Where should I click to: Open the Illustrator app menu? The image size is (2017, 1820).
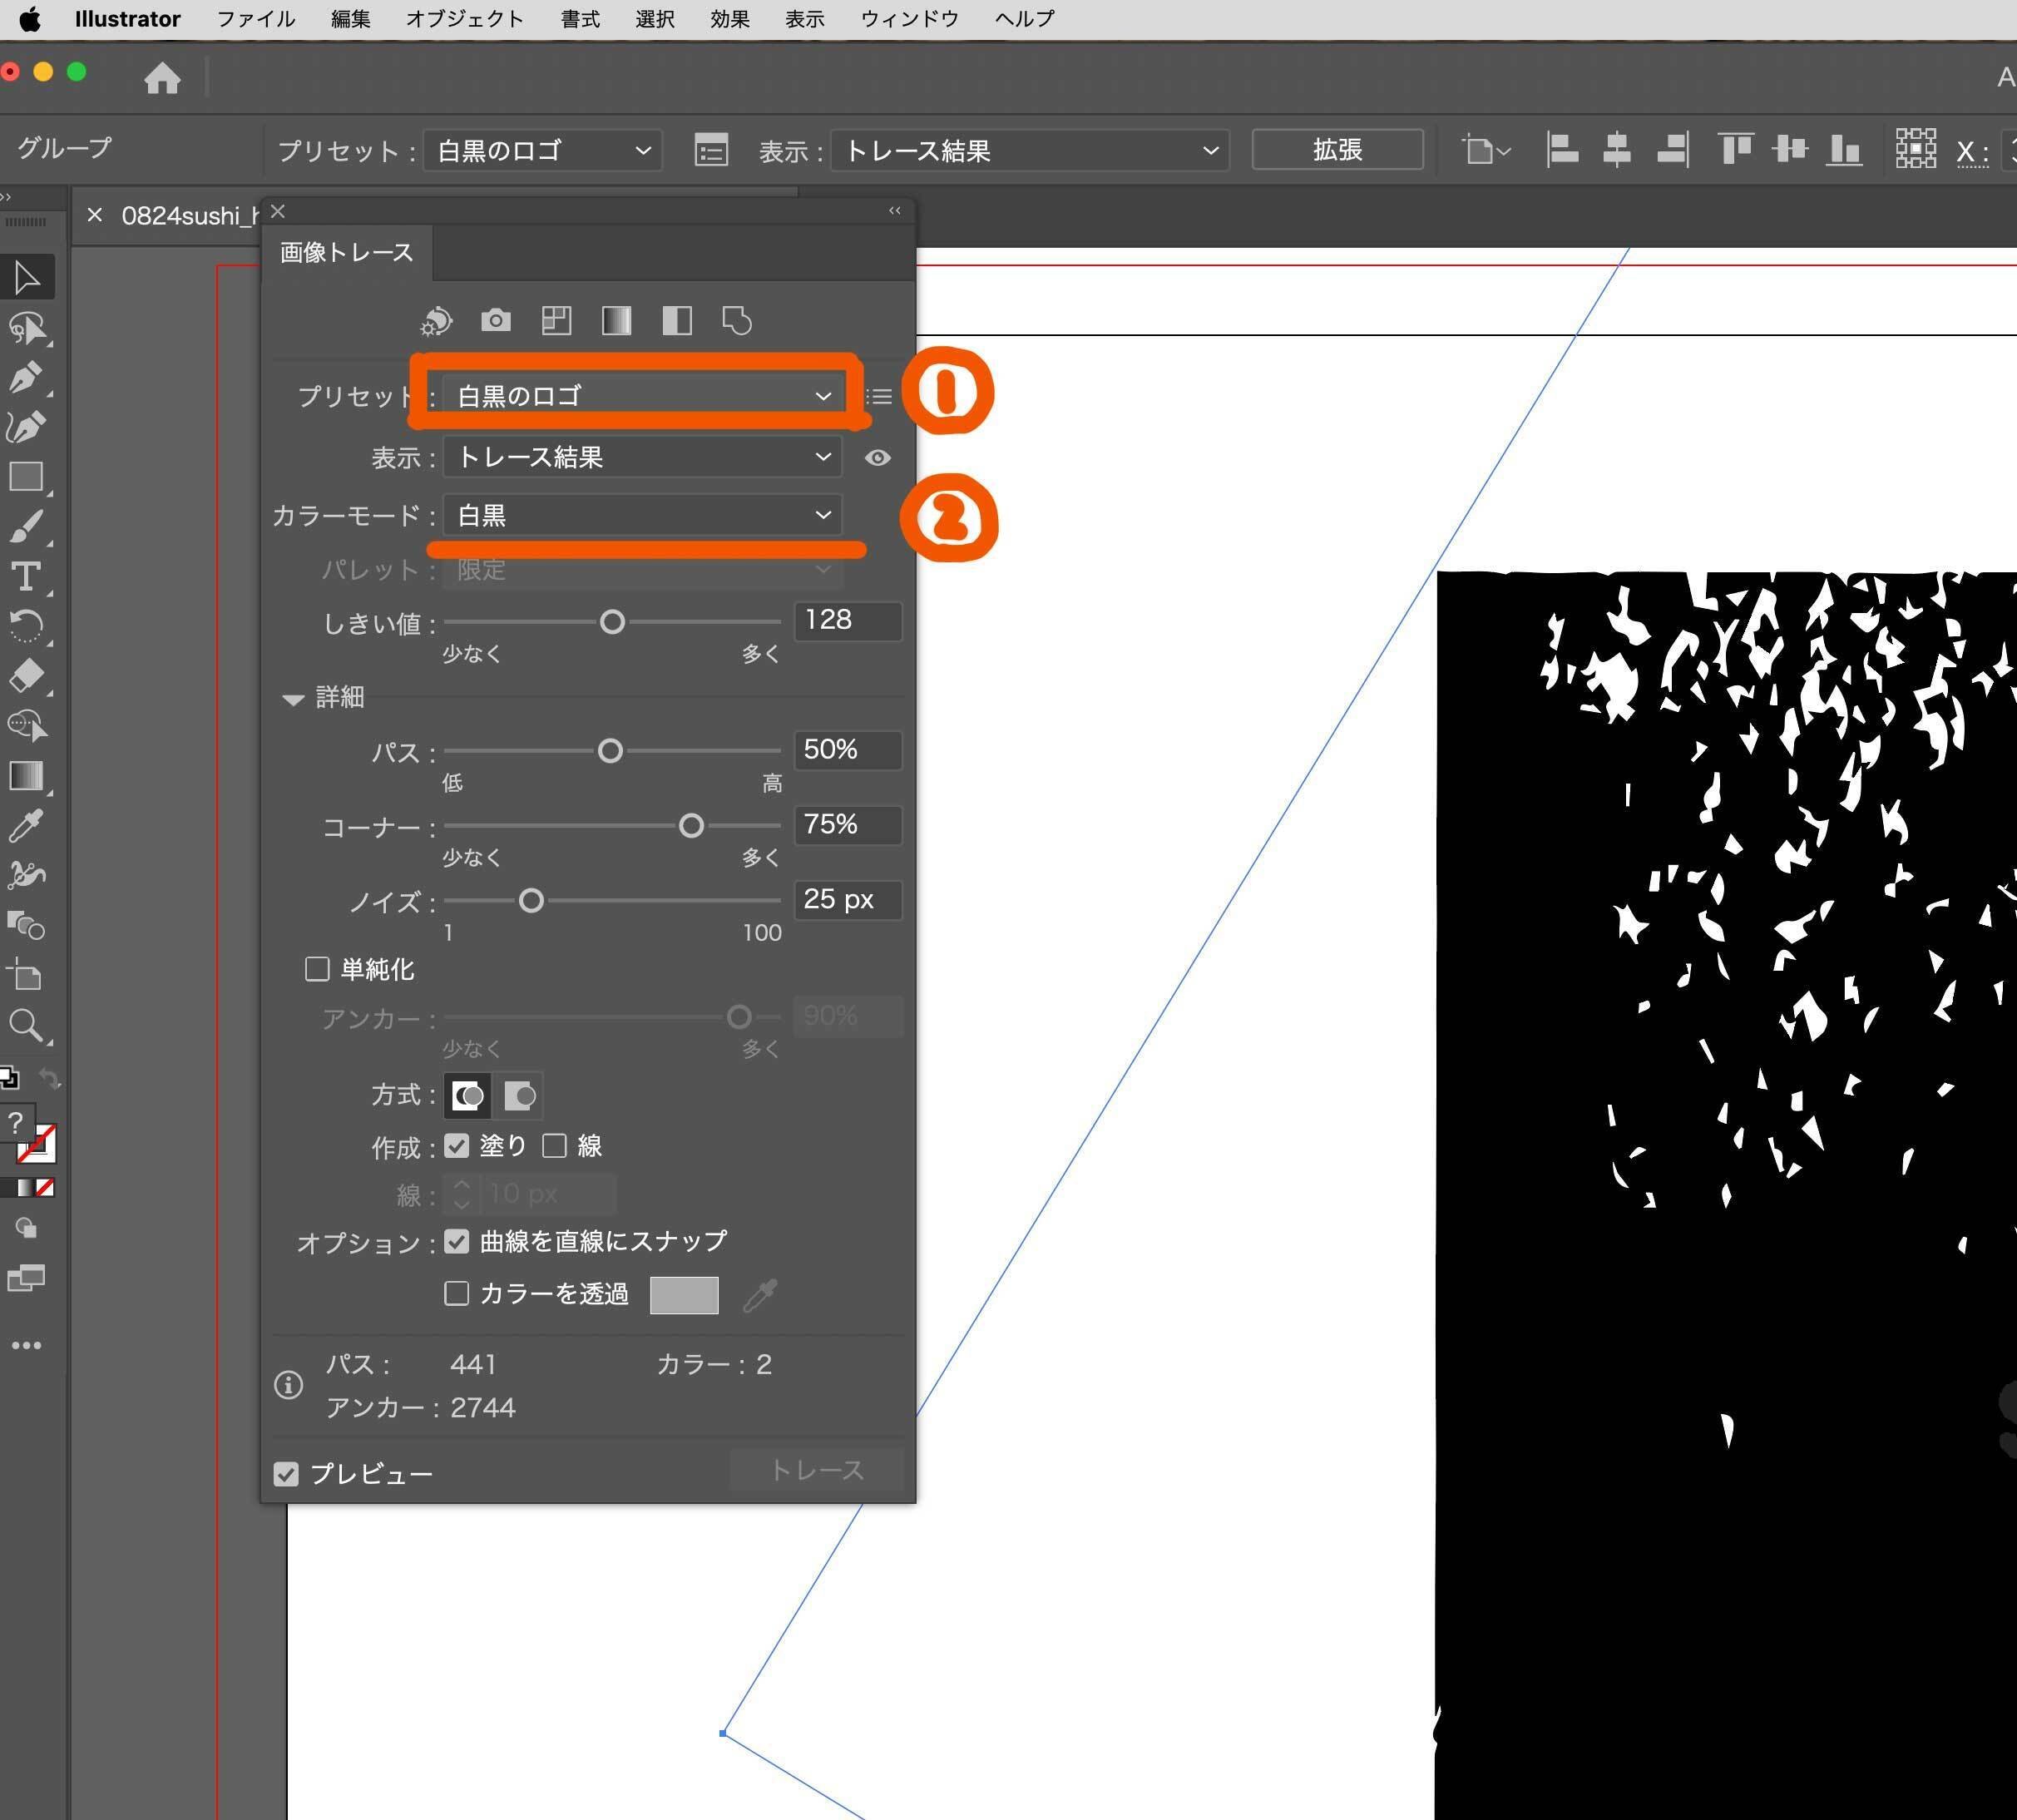(x=128, y=19)
